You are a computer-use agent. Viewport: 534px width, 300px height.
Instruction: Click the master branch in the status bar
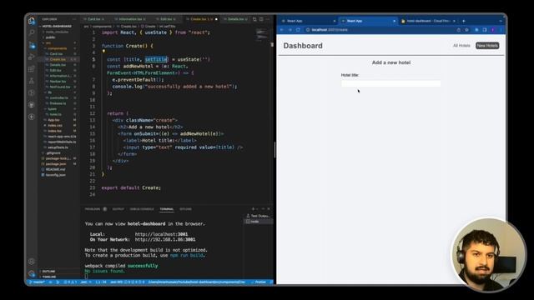37,282
